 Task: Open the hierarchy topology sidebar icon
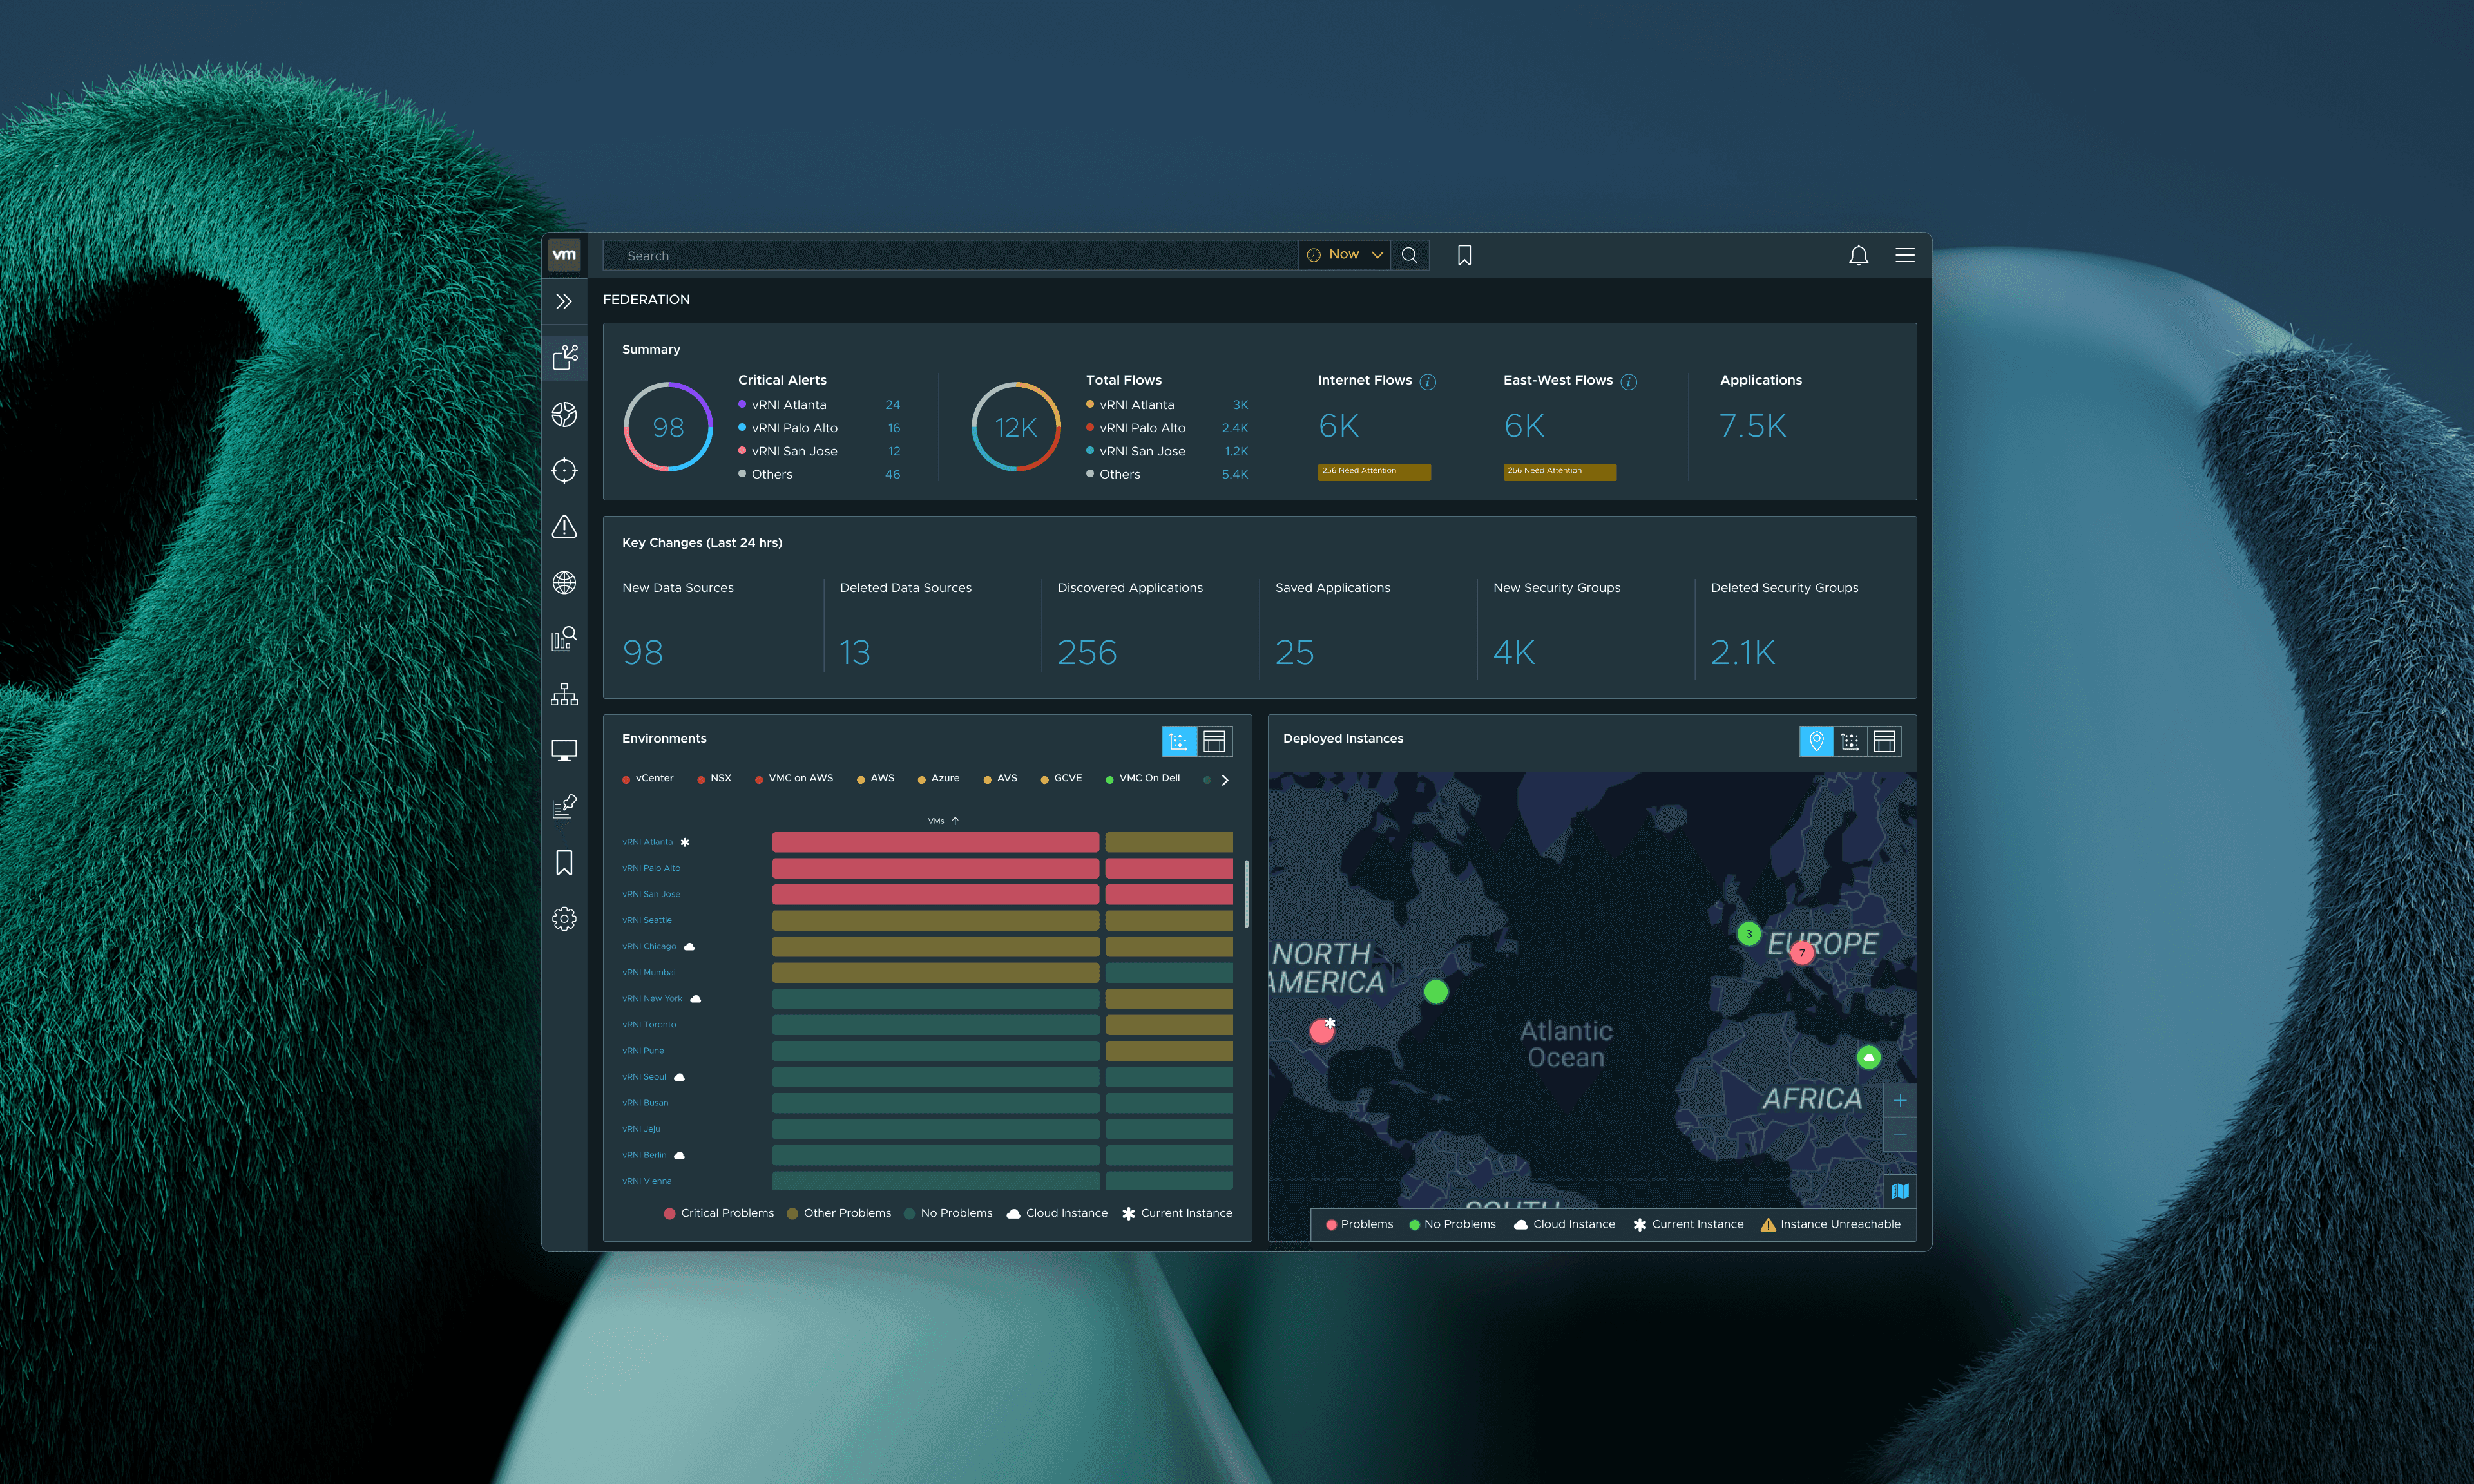(564, 694)
